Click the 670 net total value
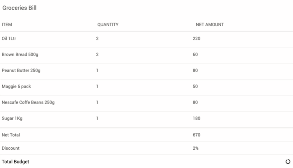The image size is (293, 168). coord(196,135)
